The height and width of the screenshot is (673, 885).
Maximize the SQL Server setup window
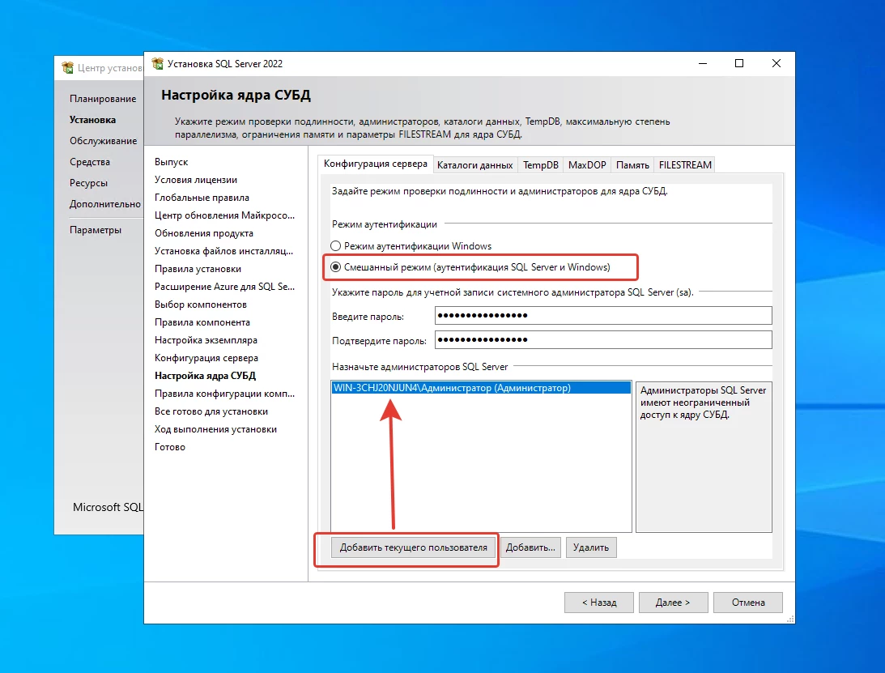point(739,64)
